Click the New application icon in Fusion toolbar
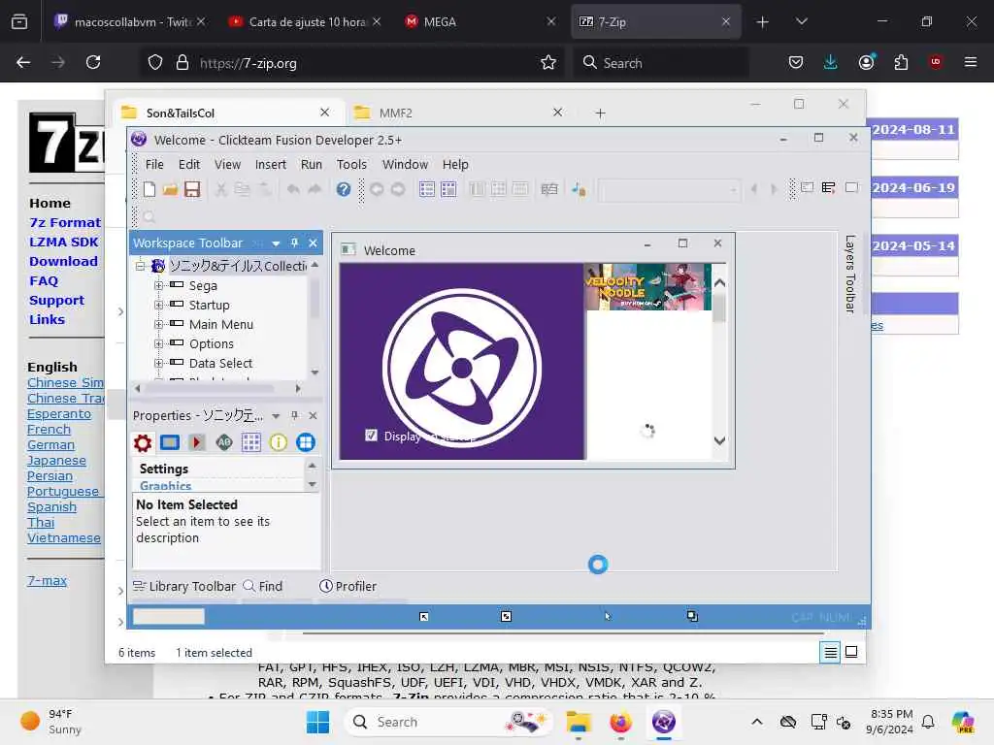 149,189
